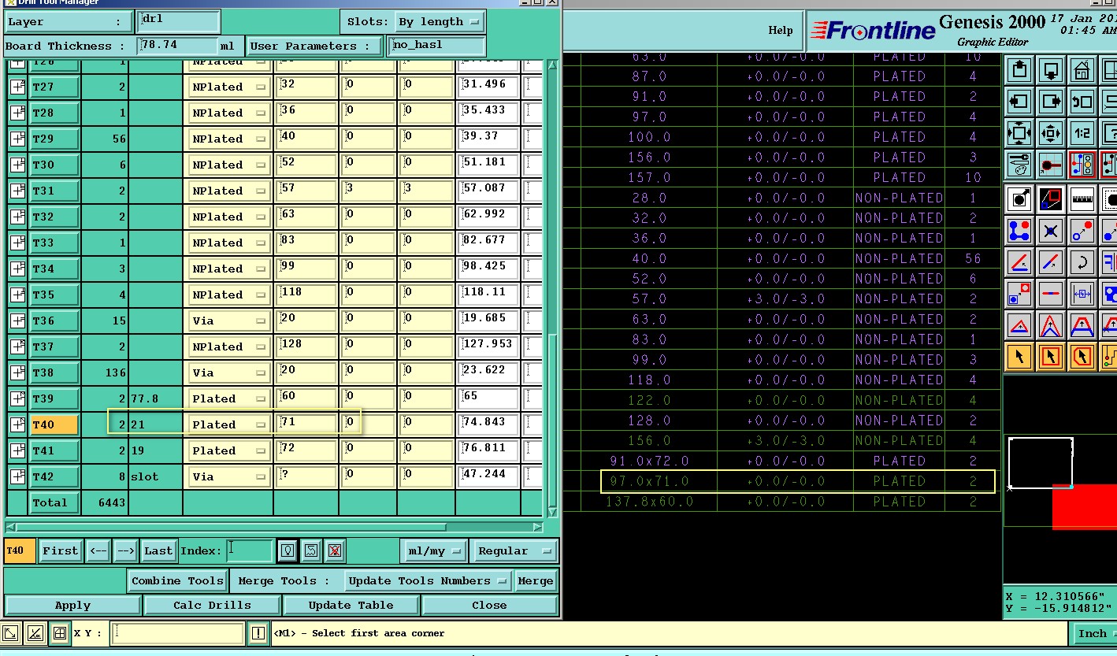Image resolution: width=1117 pixels, height=656 pixels.
Task: Select the plain arrow pointer select mode
Action: pos(1019,357)
